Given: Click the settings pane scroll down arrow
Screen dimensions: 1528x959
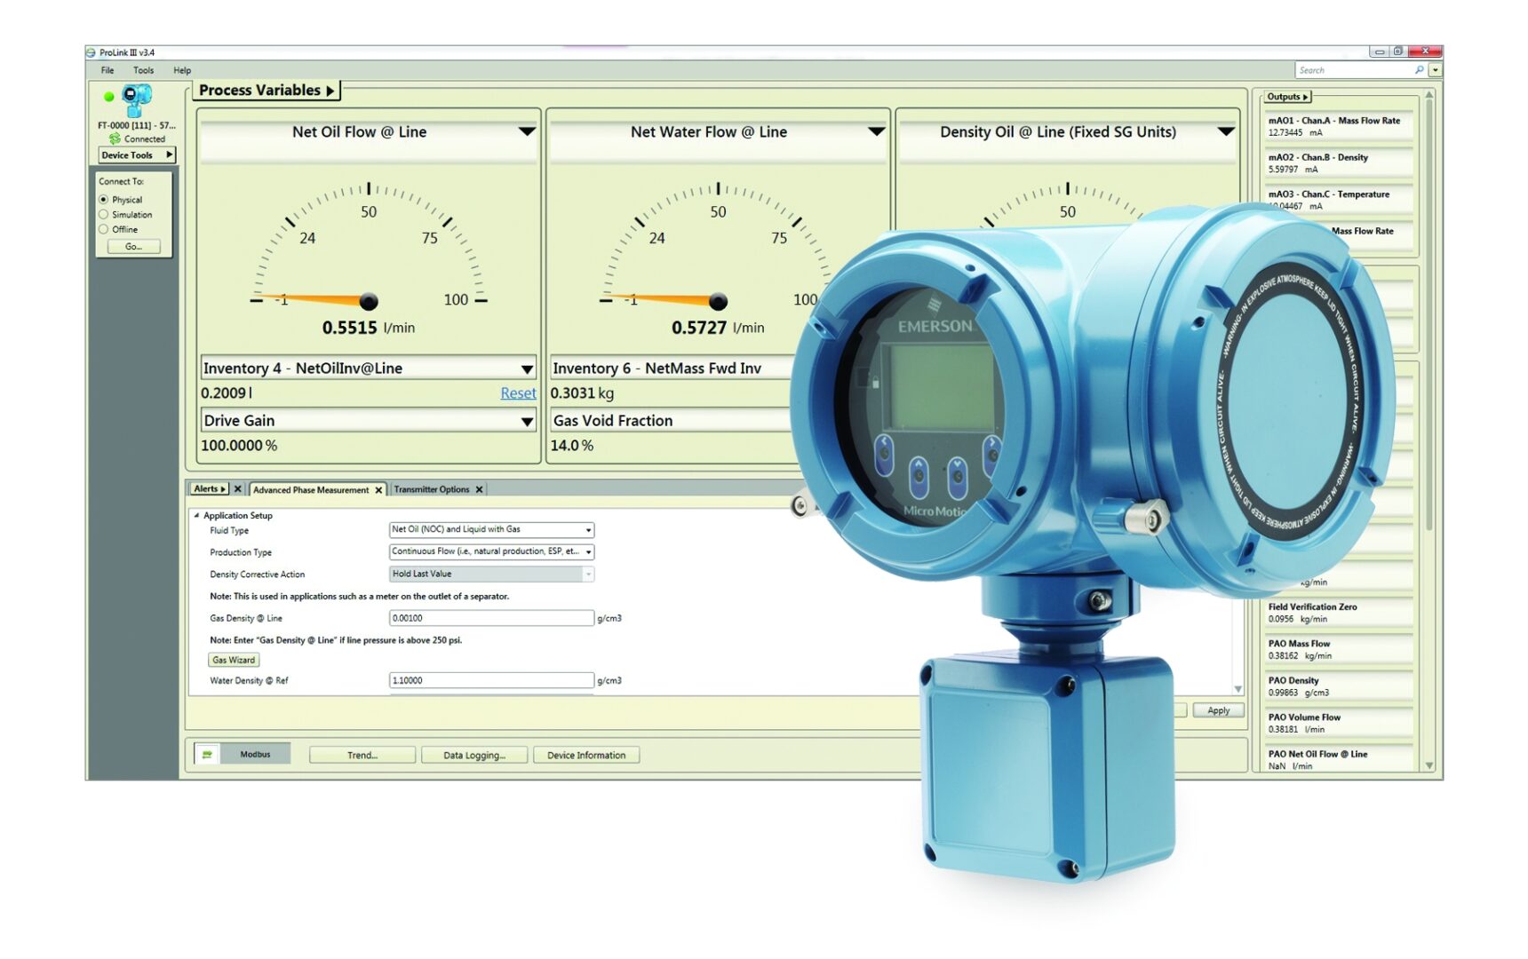Looking at the screenshot, I should coord(1238,689).
